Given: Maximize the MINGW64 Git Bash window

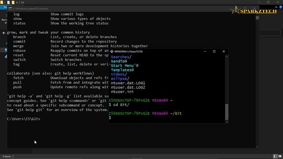Looking at the screenshot, I should click(x=214, y=51).
